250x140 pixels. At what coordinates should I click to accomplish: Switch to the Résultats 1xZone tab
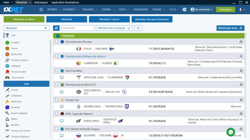(109, 19)
